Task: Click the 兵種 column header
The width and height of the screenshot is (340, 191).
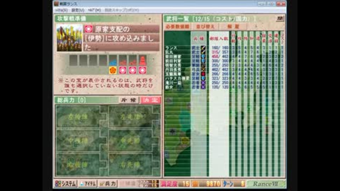Action: pyautogui.click(x=198, y=39)
